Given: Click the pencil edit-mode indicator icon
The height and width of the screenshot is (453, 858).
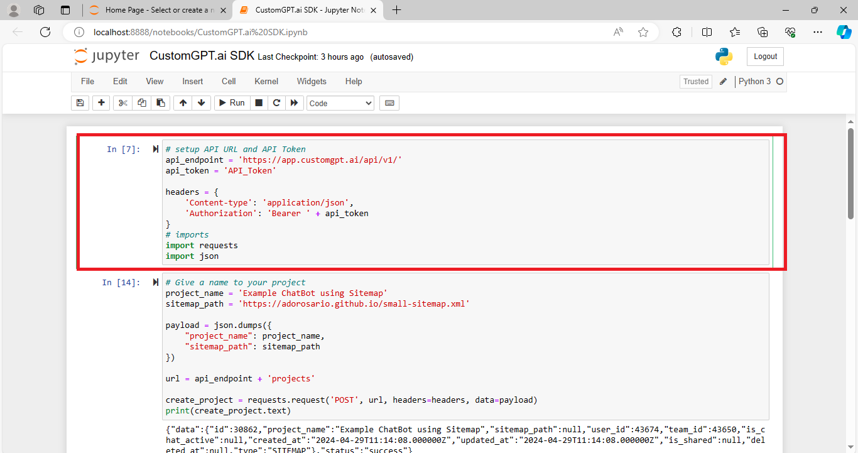Looking at the screenshot, I should 722,81.
